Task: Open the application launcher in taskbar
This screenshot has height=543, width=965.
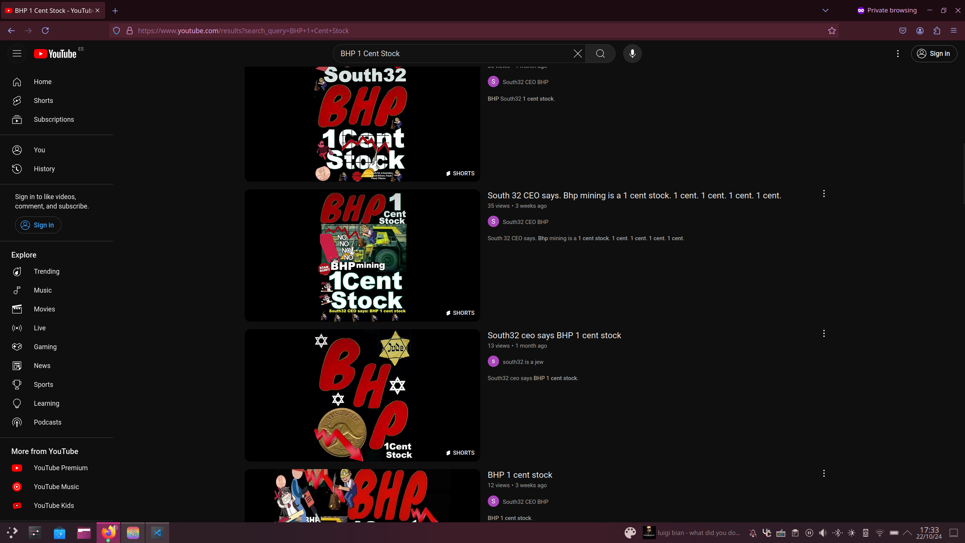Action: (12, 533)
